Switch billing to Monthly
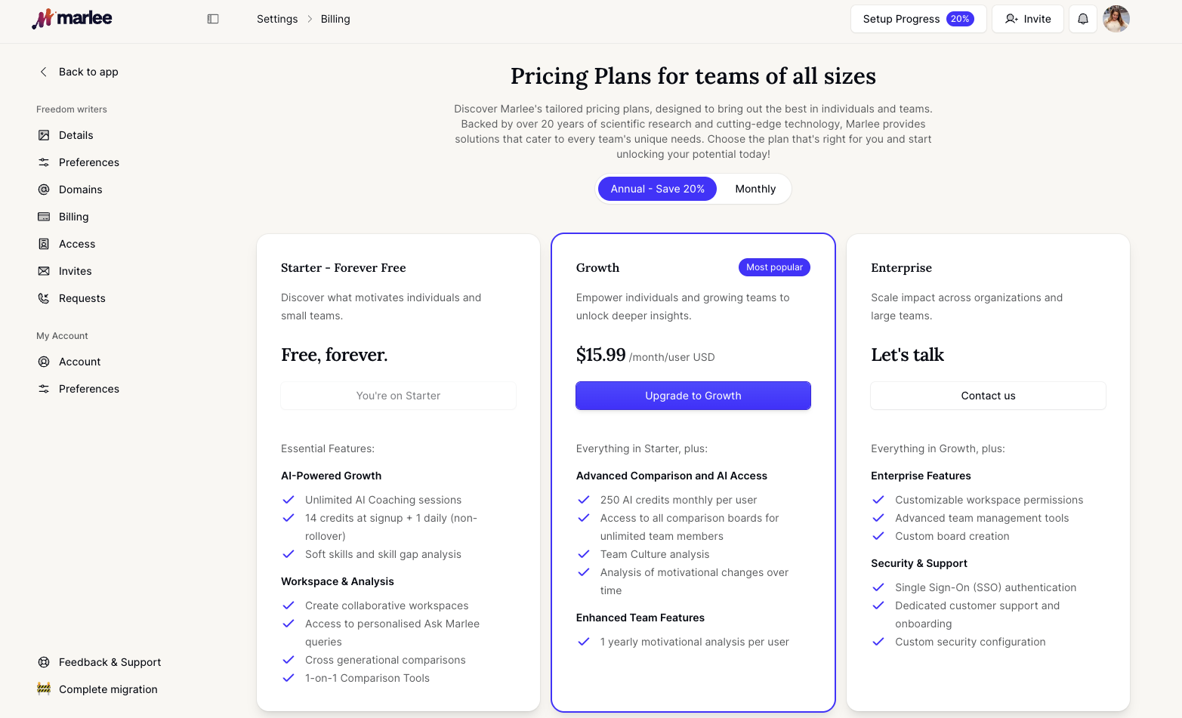The height and width of the screenshot is (718, 1182). (755, 189)
